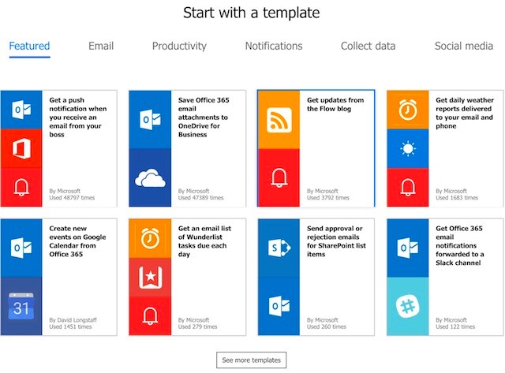
Task: Click 'Used 48797 times' text
Action: tap(72, 198)
